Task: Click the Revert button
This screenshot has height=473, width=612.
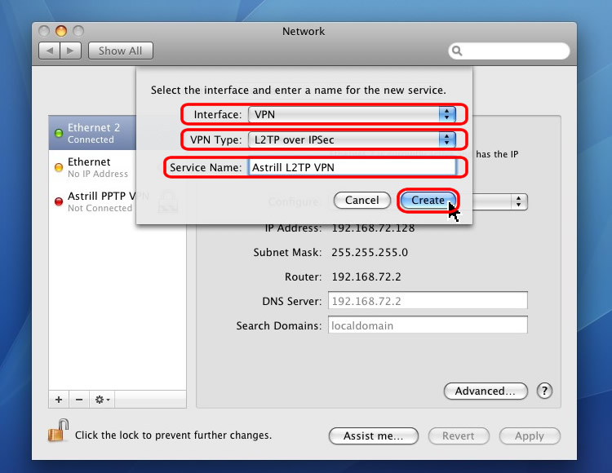Action: coord(459,436)
